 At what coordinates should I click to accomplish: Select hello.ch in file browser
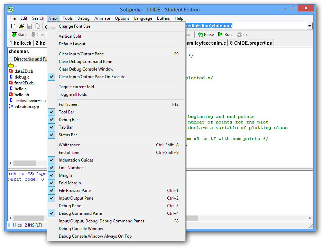(x=19, y=94)
